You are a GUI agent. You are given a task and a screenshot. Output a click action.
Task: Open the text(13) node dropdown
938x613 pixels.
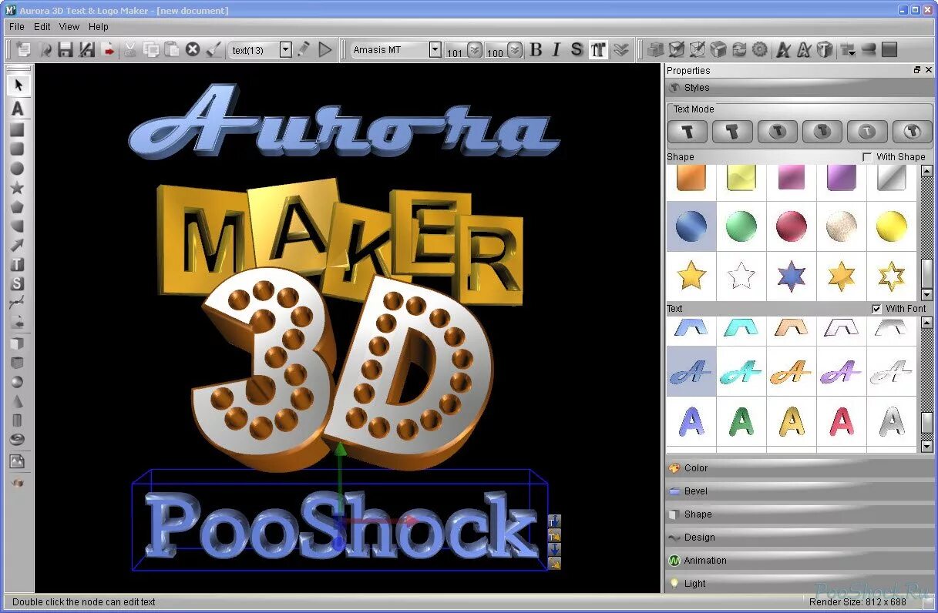(286, 50)
